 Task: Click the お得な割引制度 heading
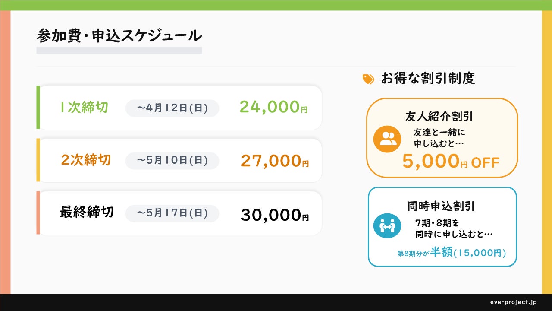click(x=428, y=79)
